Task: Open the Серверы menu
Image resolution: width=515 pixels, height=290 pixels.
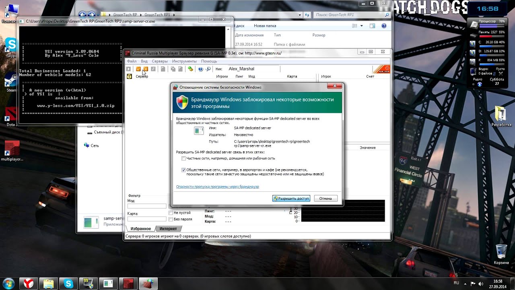Action: [x=160, y=61]
